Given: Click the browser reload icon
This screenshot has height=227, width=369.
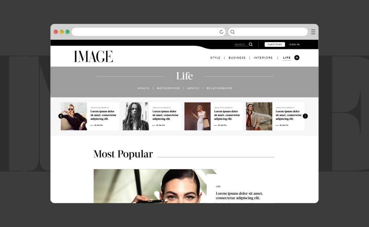Looking at the screenshot, I should [221, 32].
